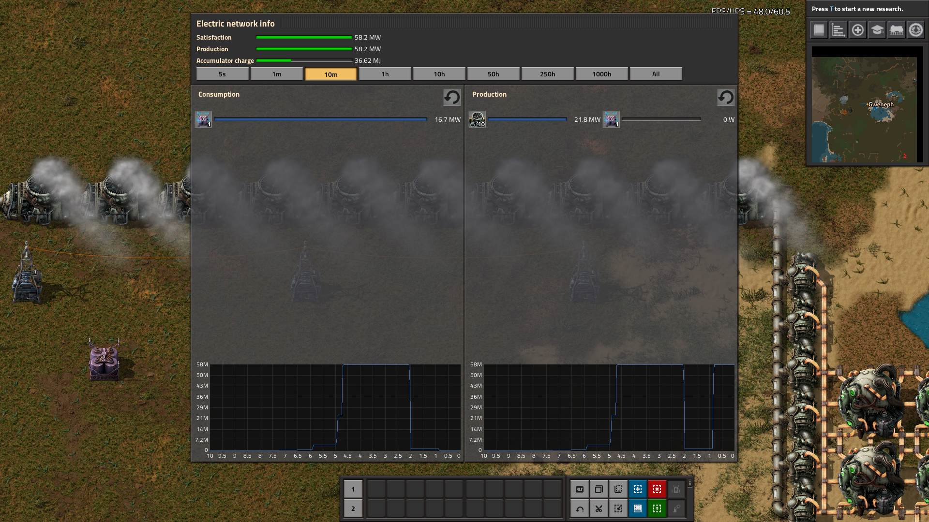This screenshot has height=522, width=929.
Task: Select the All time range button
Action: point(656,74)
